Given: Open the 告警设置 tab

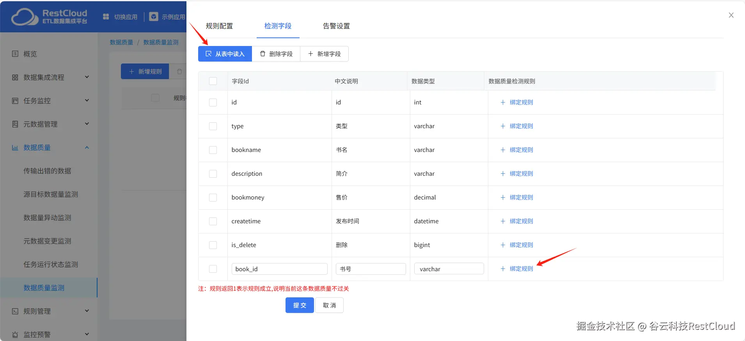Looking at the screenshot, I should [x=336, y=26].
